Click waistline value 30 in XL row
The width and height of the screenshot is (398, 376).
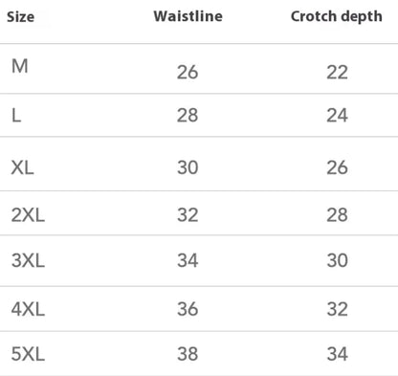pos(188,167)
